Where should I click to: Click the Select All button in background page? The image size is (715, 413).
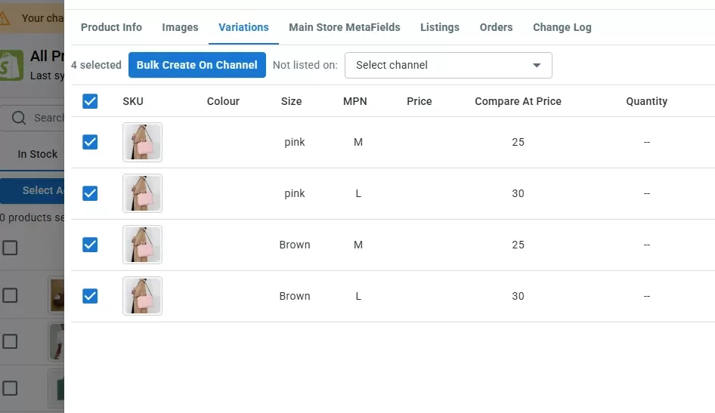[x=32, y=191]
